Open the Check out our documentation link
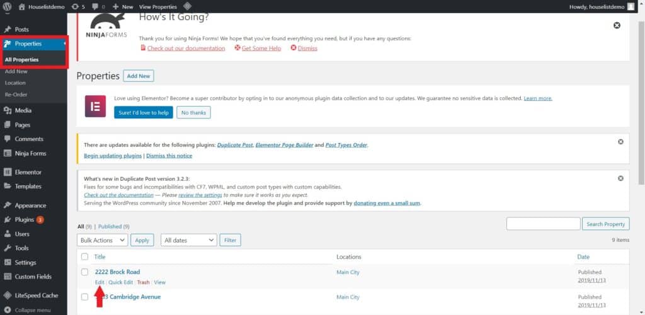Viewport: 645px width, 315px height. 186,48
